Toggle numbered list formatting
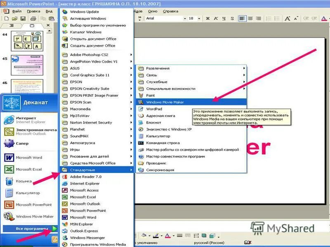Image resolution: width=330 pixels, height=247 pixels. coord(269,19)
